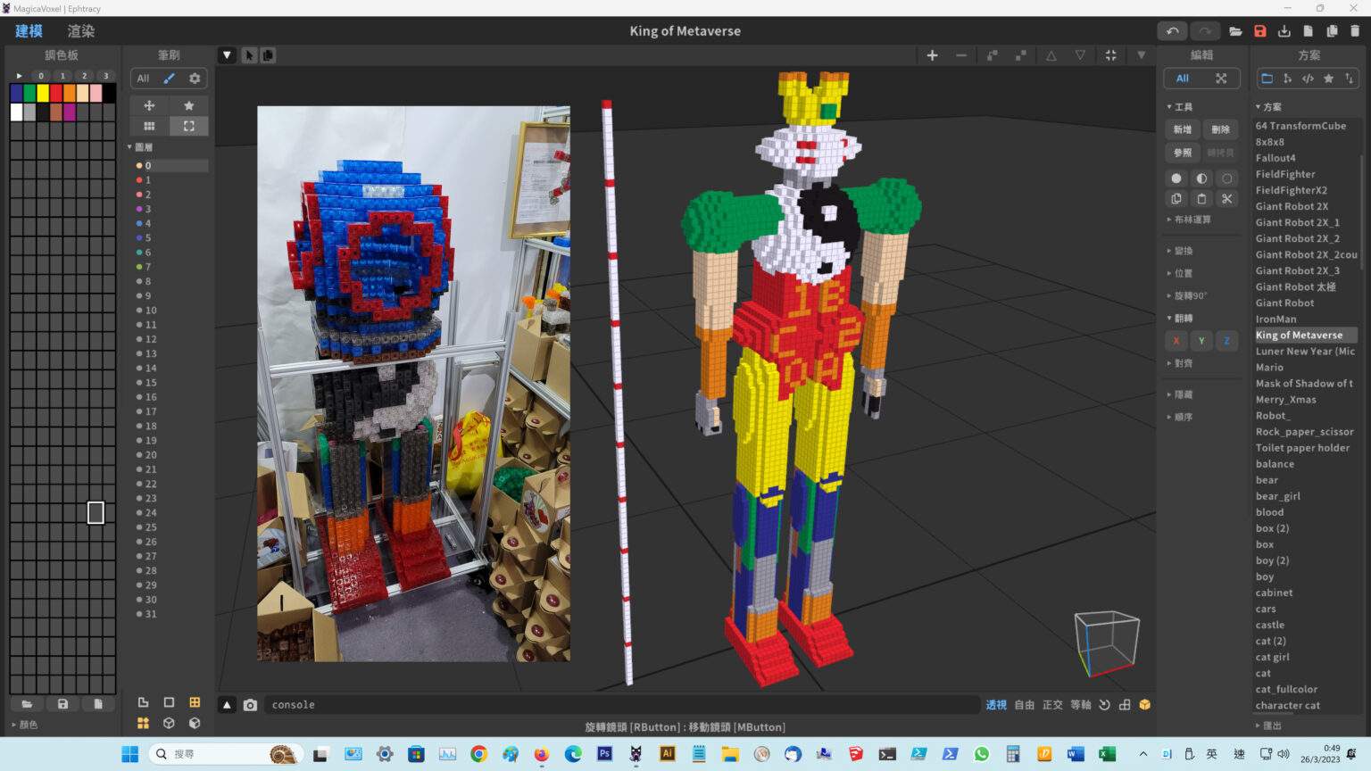Click the console input field
This screenshot has width=1371, height=771.
coord(622,705)
